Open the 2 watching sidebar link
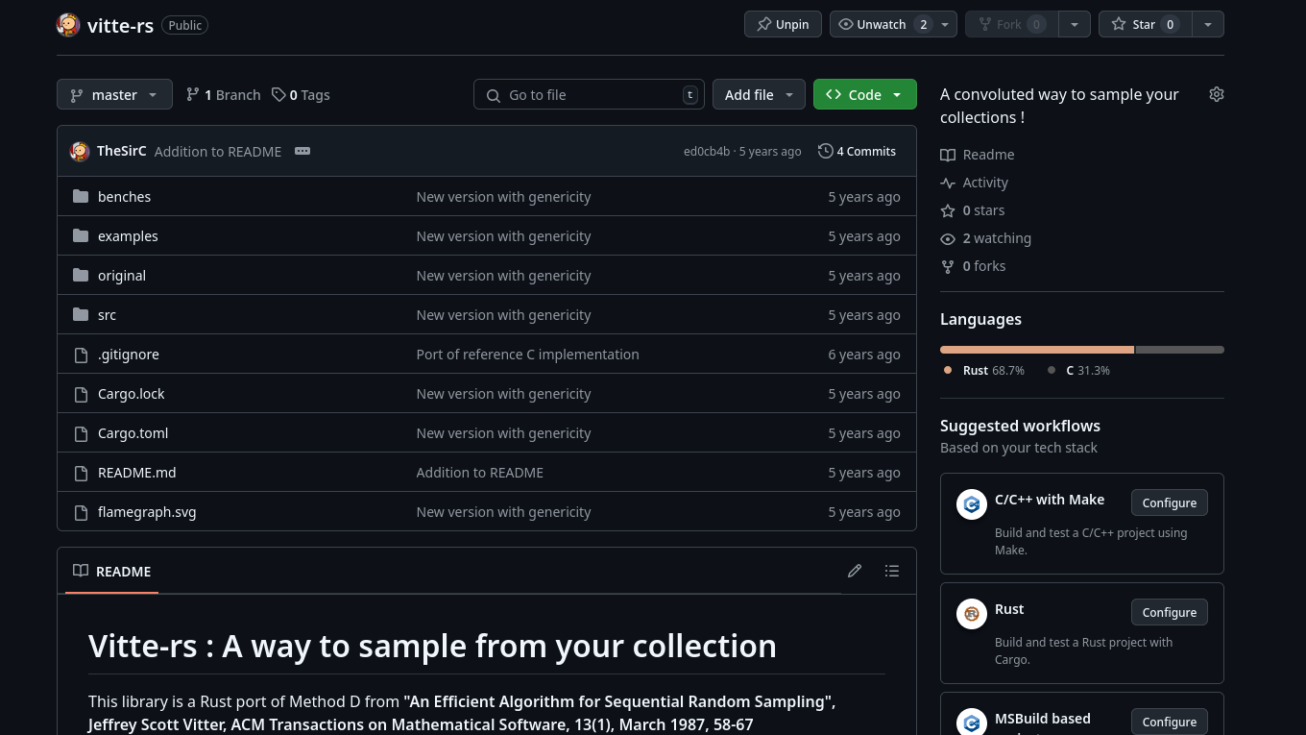 click(986, 238)
